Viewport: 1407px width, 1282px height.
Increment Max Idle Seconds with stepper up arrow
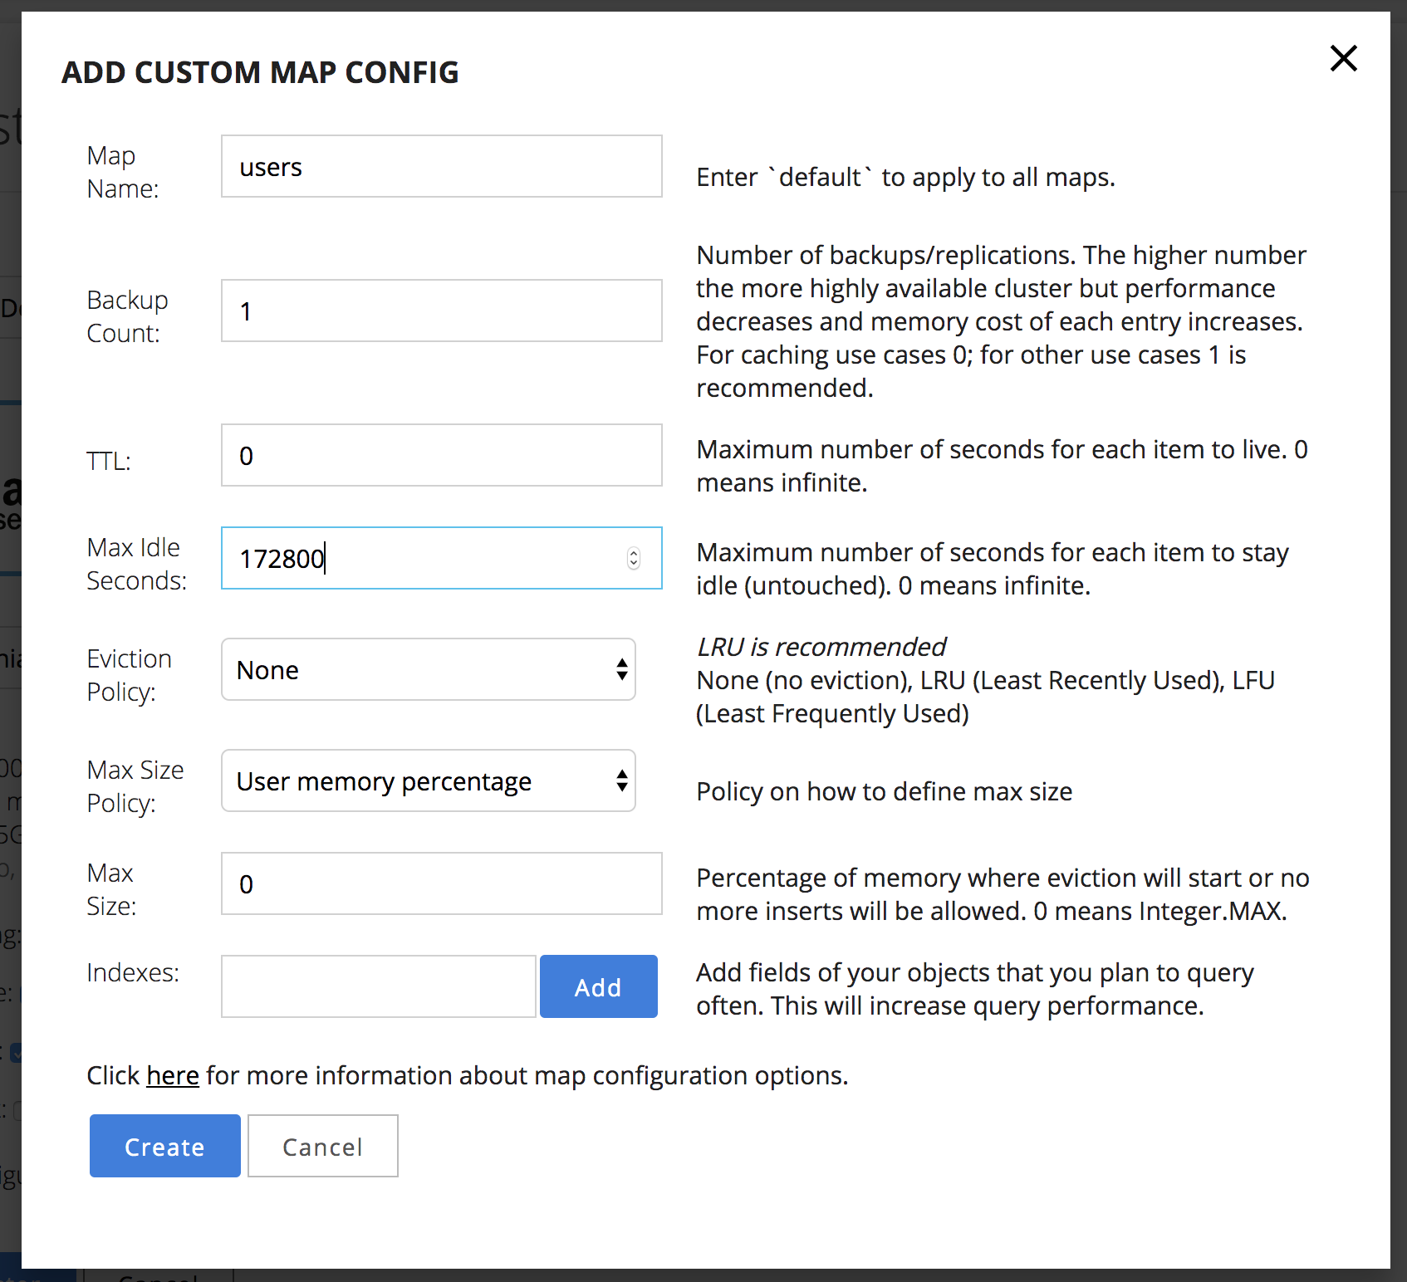[634, 553]
